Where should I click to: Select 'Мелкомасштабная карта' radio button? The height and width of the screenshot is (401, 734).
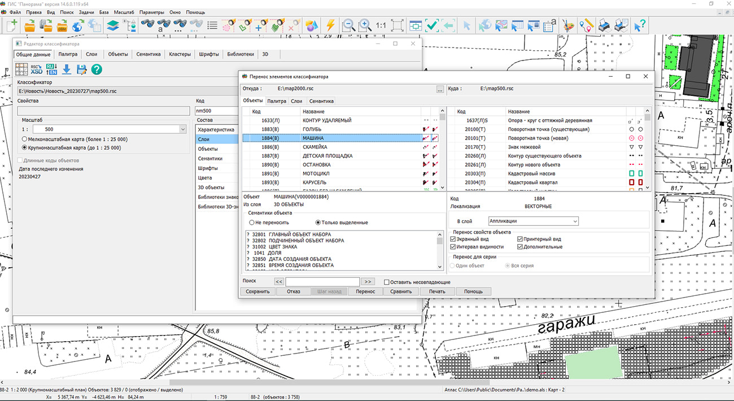pos(25,139)
